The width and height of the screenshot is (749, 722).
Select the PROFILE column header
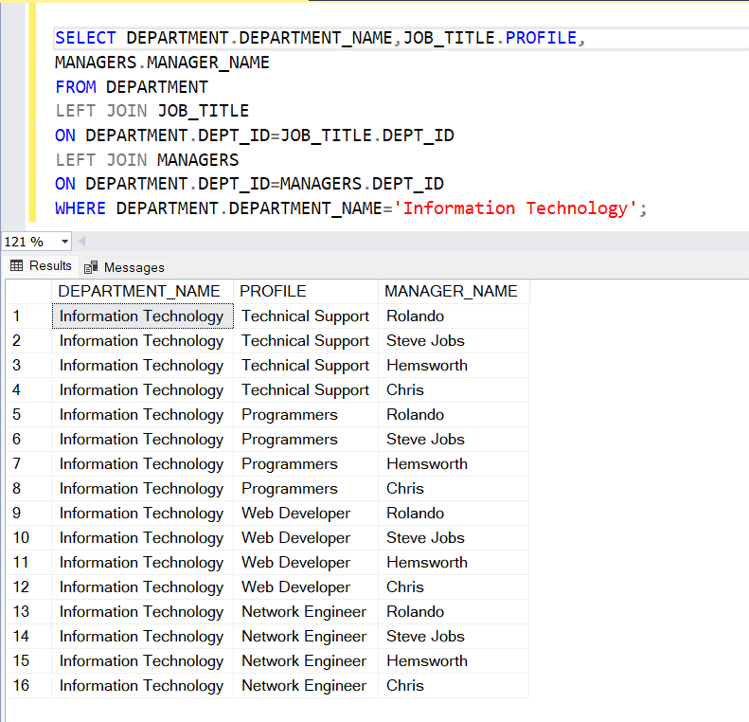[x=306, y=291]
